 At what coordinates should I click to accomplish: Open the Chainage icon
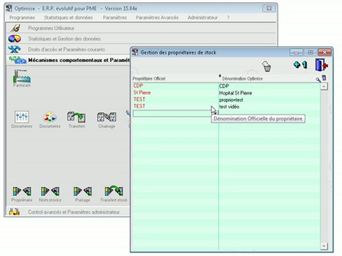[x=107, y=119]
